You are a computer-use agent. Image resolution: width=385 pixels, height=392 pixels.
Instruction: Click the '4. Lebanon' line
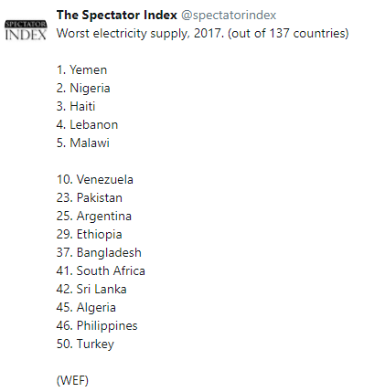coord(87,125)
